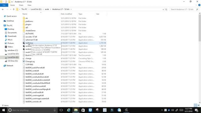
Task: Expand the ribbon with the chevron
Action: pyautogui.click(x=196, y=5)
